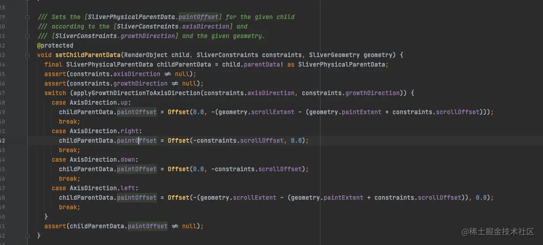The width and height of the screenshot is (543, 245).
Task: Click the fold-end marker beside "and the given geometry" comment line
Action: tap(27, 36)
